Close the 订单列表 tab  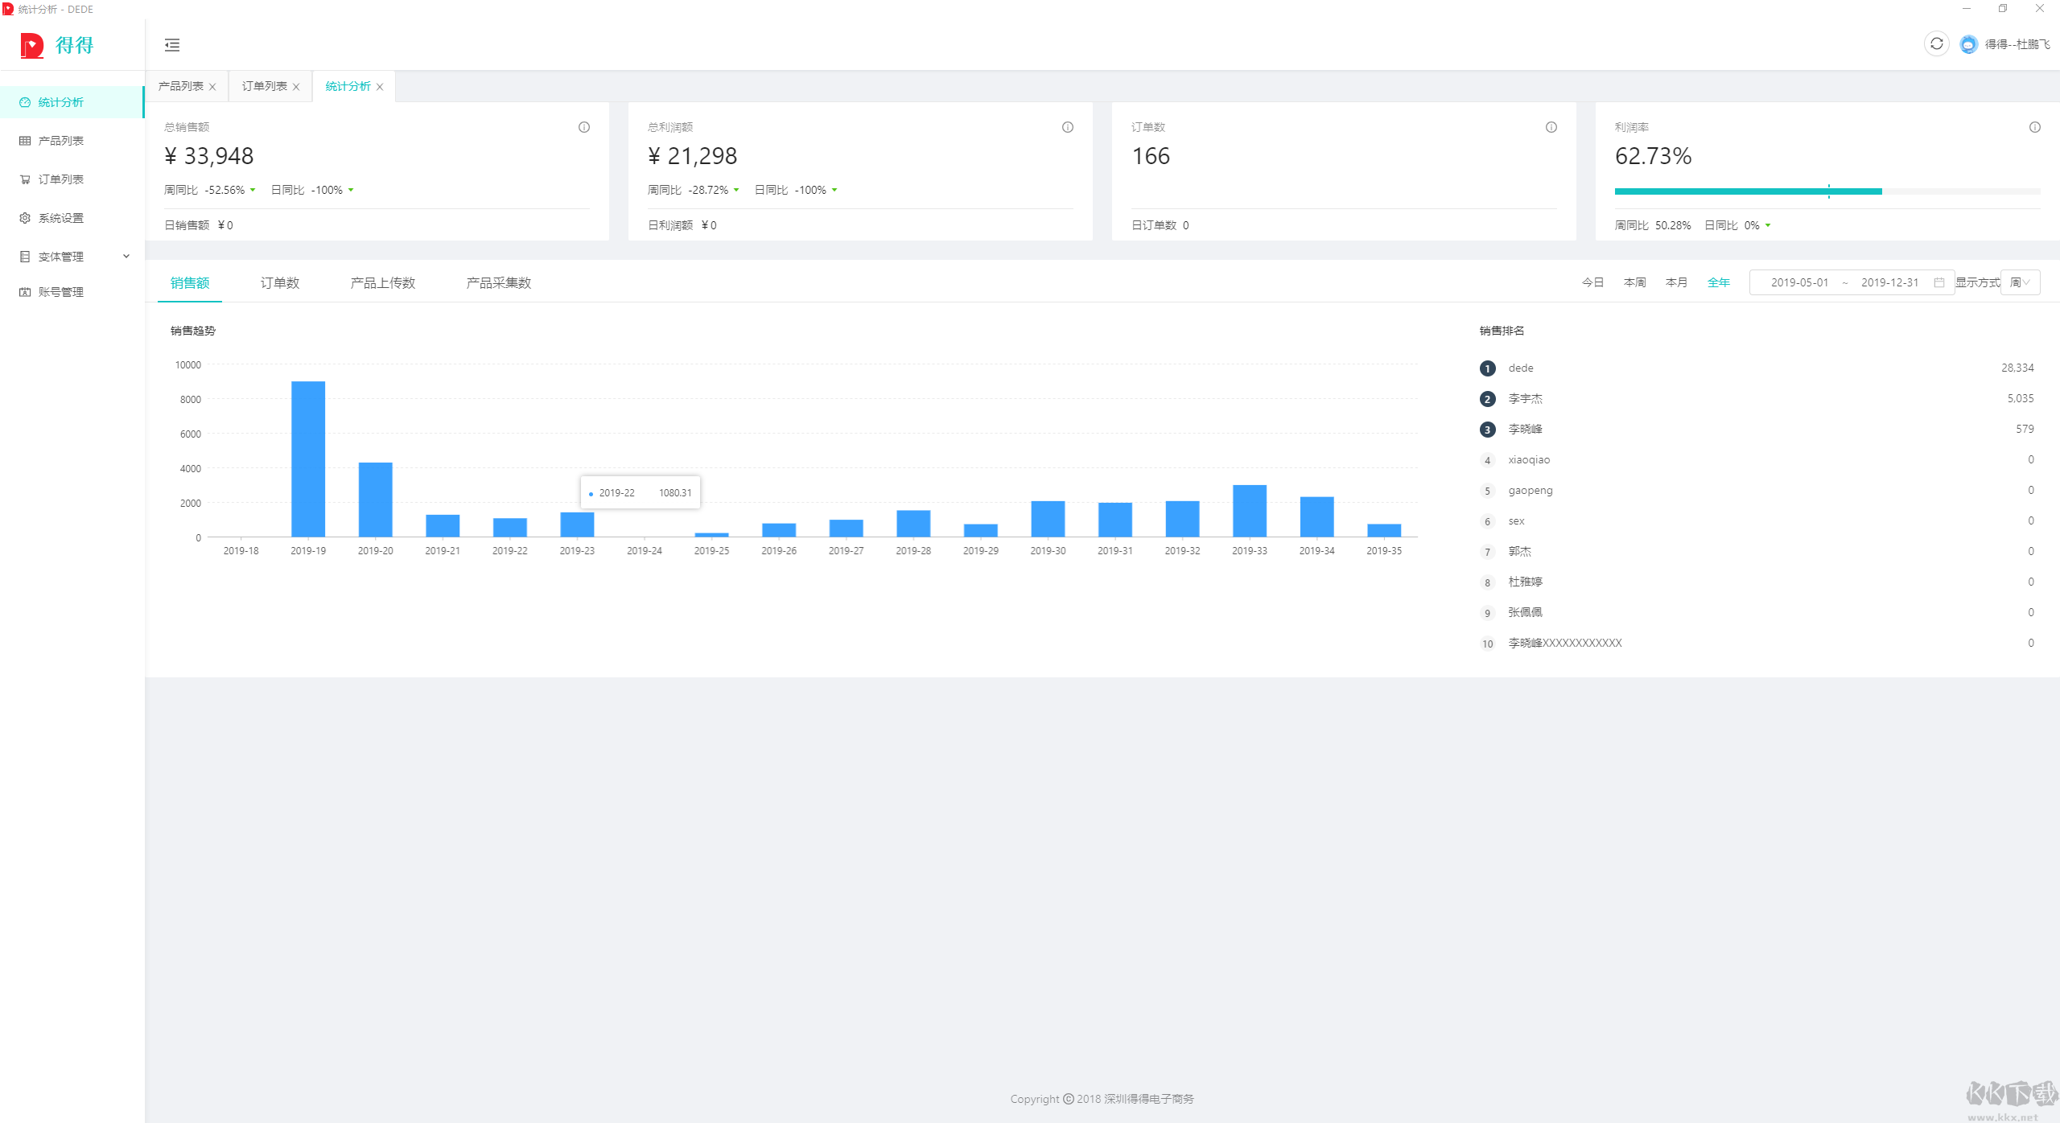point(296,87)
